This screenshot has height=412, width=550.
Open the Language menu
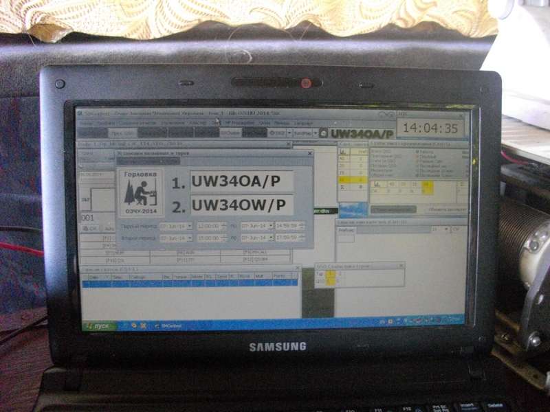[x=303, y=124]
